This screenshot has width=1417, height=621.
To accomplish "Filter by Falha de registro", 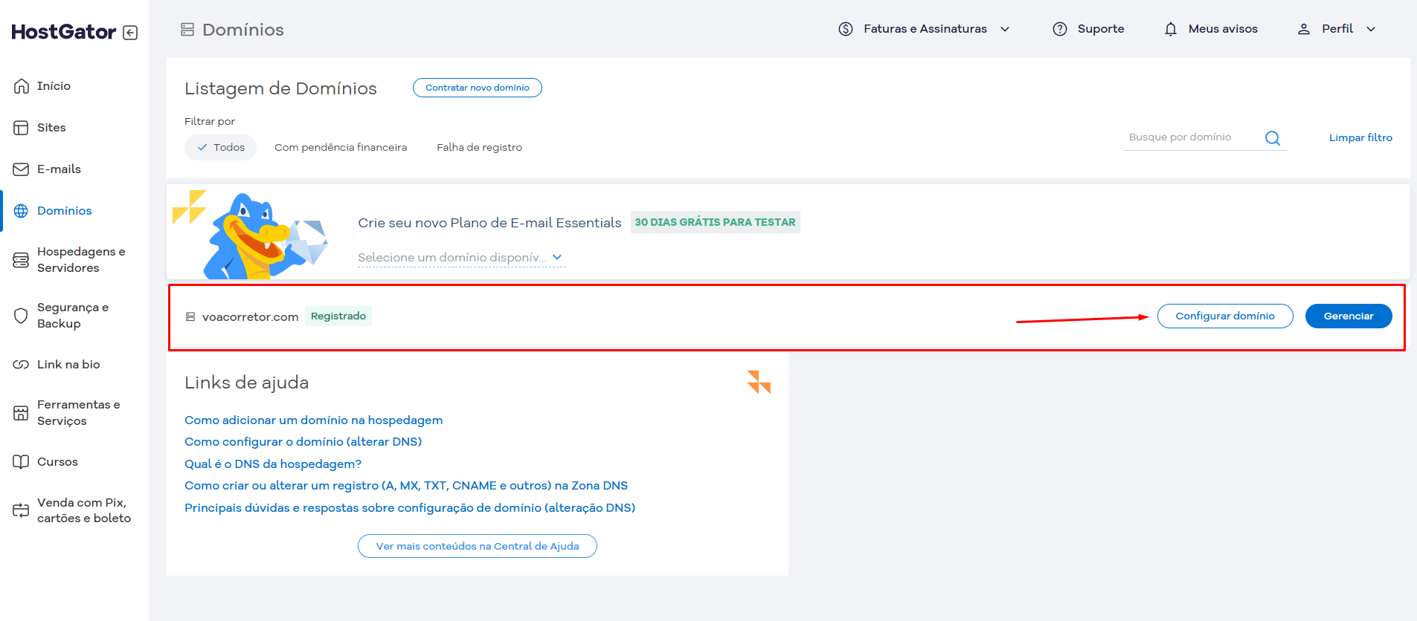I will pos(479,148).
